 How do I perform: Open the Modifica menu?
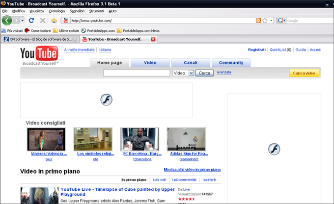tap(18, 11)
